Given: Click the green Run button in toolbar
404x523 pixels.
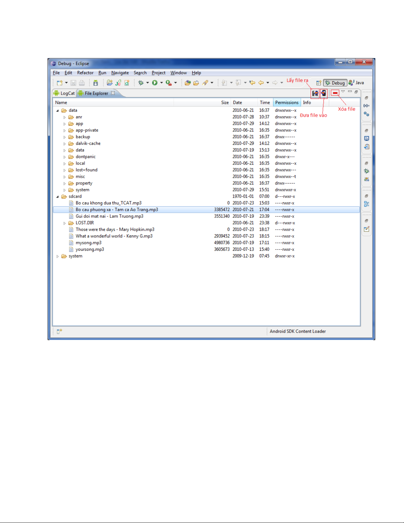Looking at the screenshot, I should pyautogui.click(x=155, y=83).
